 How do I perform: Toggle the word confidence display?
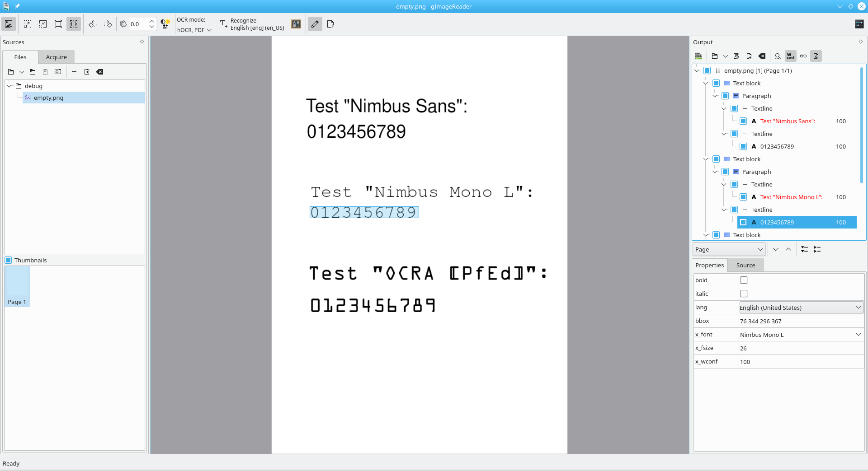[790, 56]
